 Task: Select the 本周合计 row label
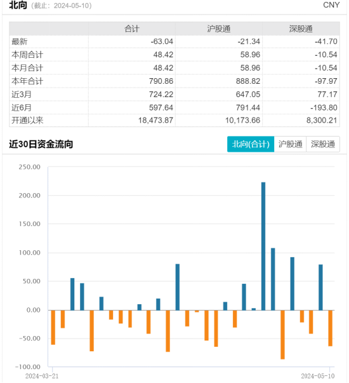(x=27, y=55)
